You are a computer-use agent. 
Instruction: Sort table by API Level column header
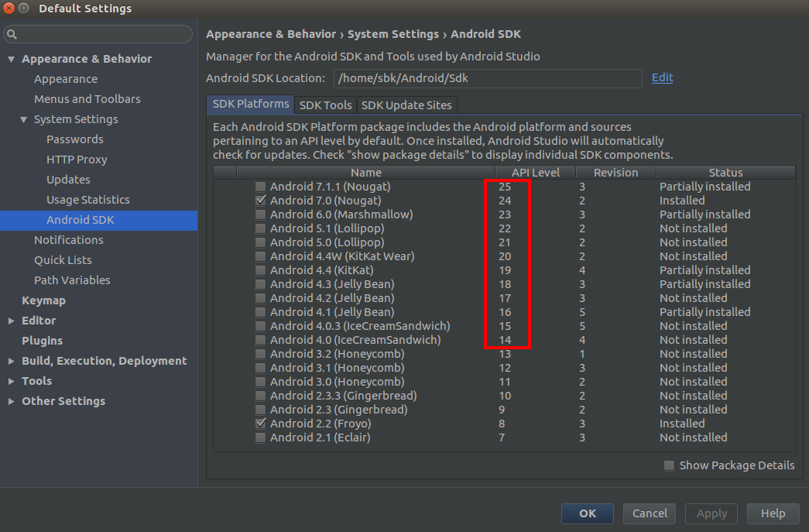pos(535,173)
